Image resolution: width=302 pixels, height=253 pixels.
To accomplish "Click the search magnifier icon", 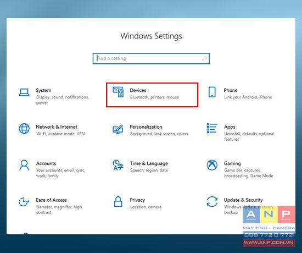I will coord(204,58).
